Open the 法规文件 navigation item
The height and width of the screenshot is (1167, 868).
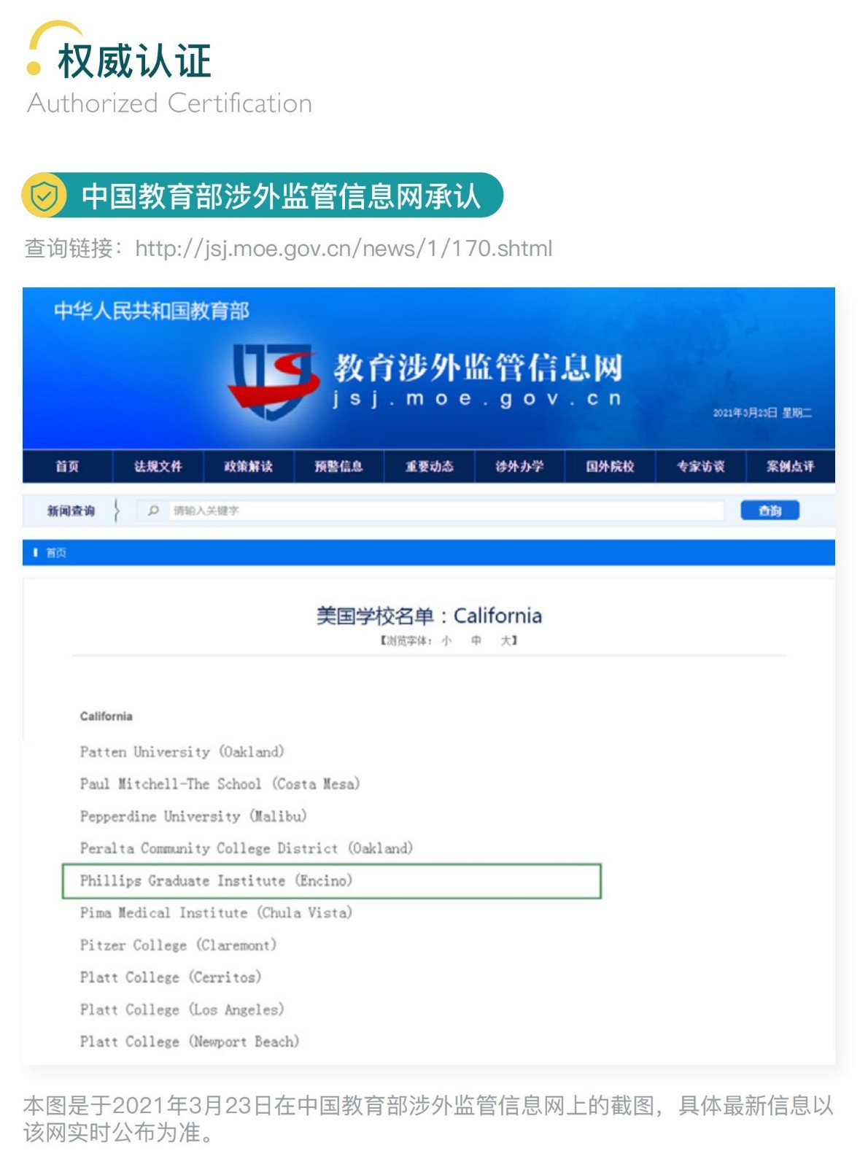(158, 466)
